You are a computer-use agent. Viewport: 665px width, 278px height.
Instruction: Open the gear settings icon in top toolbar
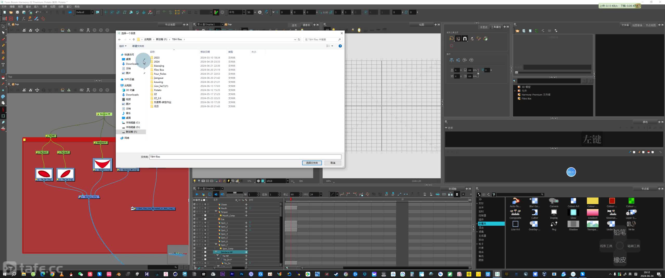(x=260, y=12)
